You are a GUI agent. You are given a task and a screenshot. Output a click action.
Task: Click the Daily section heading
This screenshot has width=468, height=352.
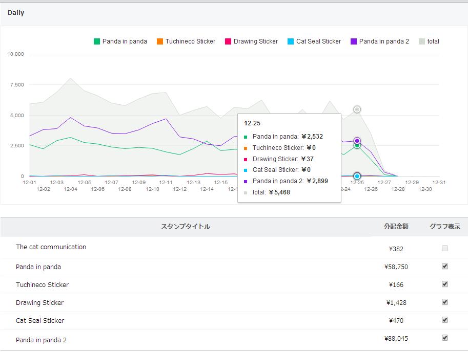pyautogui.click(x=16, y=13)
